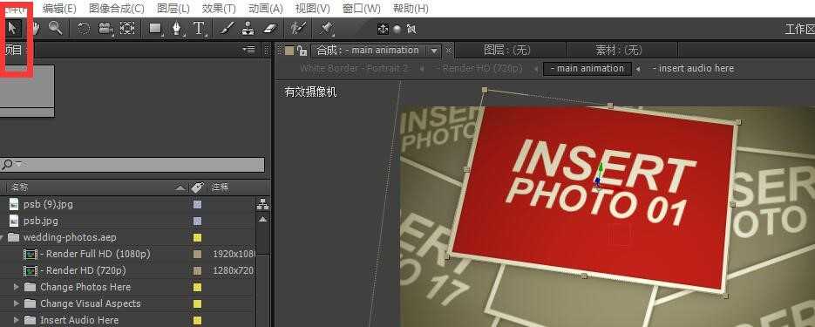Switch to the 素材: (无) tab
815x327 pixels.
coord(619,50)
